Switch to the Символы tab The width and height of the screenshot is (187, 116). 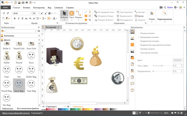58,8
